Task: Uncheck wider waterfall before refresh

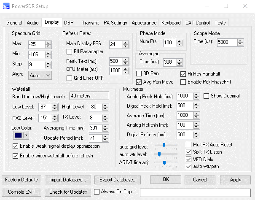Action: 15,156
